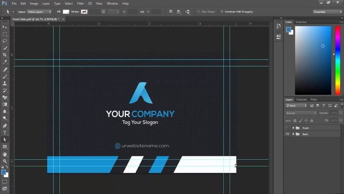Open the Layers panel flyout menu

341,100
